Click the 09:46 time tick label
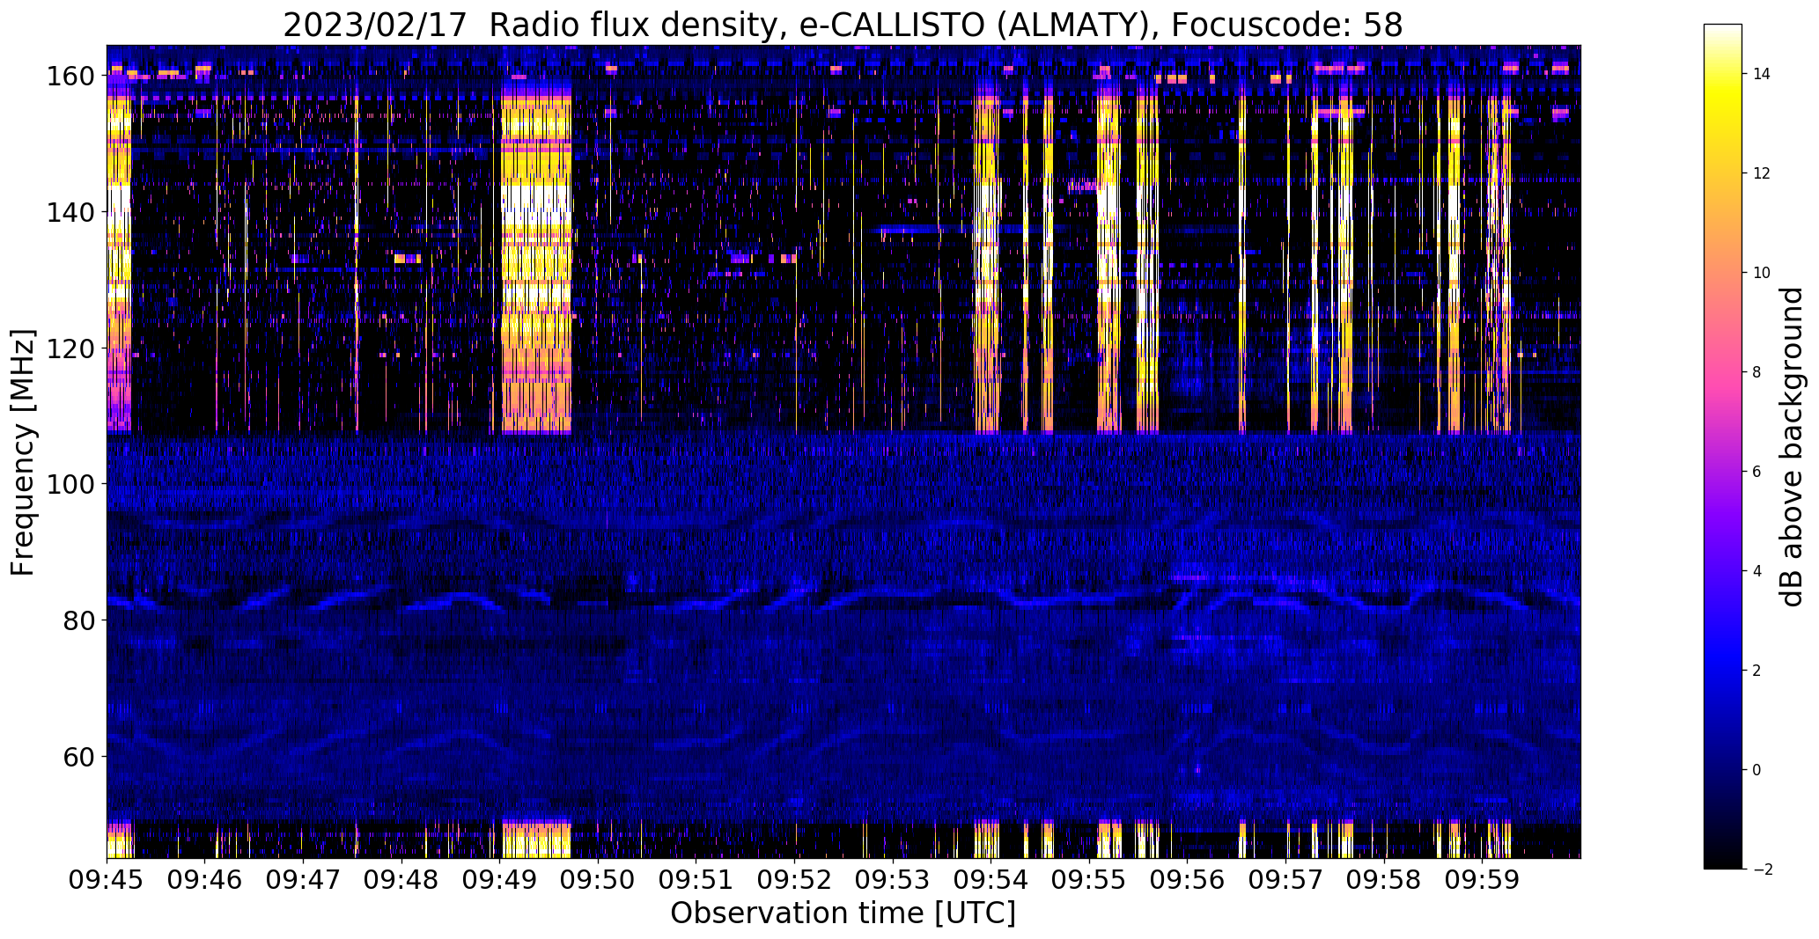1819x939 pixels. 205,881
